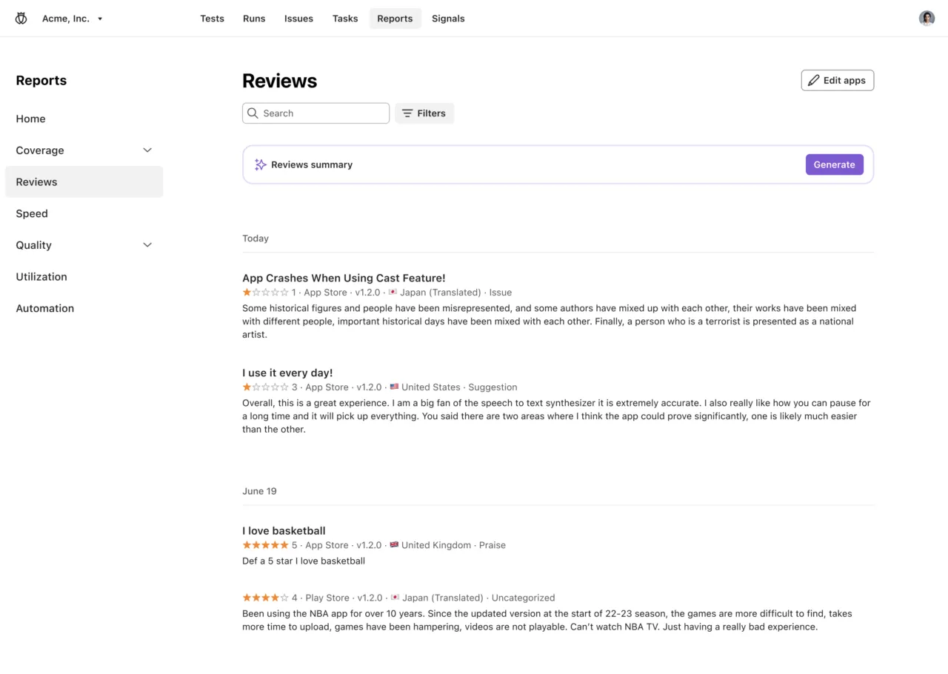
Task: Switch to the Signals tab
Action: click(448, 19)
